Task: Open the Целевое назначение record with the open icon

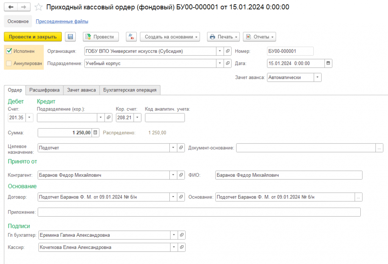Action: tap(181, 148)
